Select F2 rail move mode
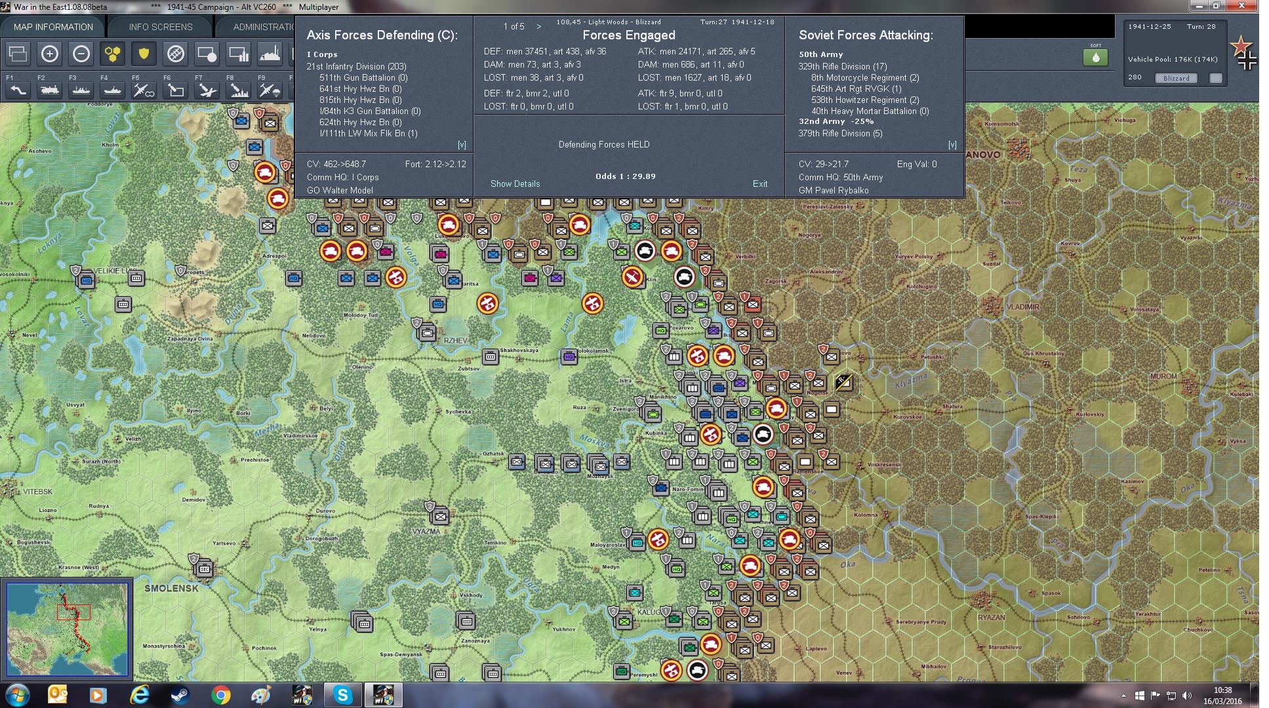The image size is (1269, 708). tap(49, 90)
